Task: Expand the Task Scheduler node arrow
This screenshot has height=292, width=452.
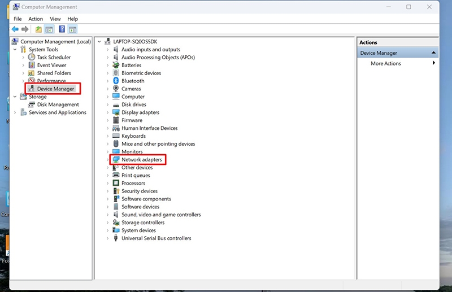Action: pos(23,58)
